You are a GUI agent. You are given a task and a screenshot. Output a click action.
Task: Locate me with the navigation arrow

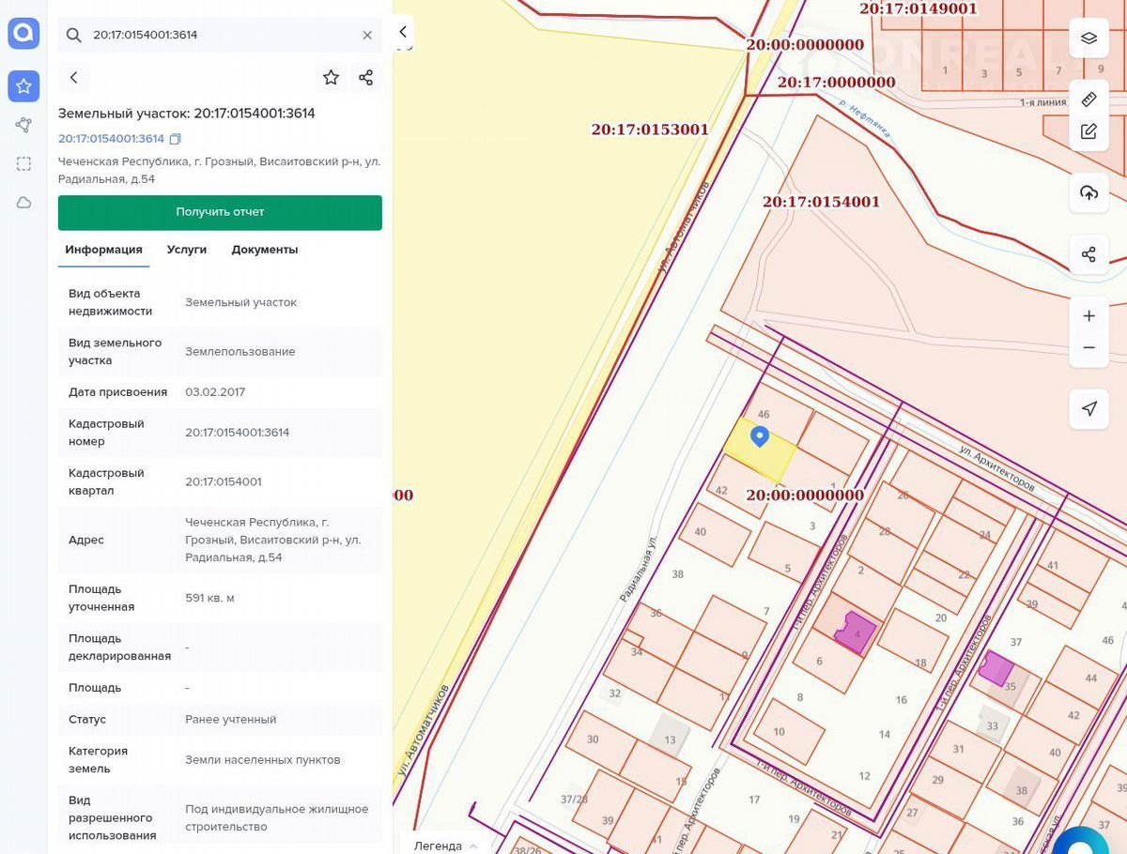click(x=1088, y=409)
